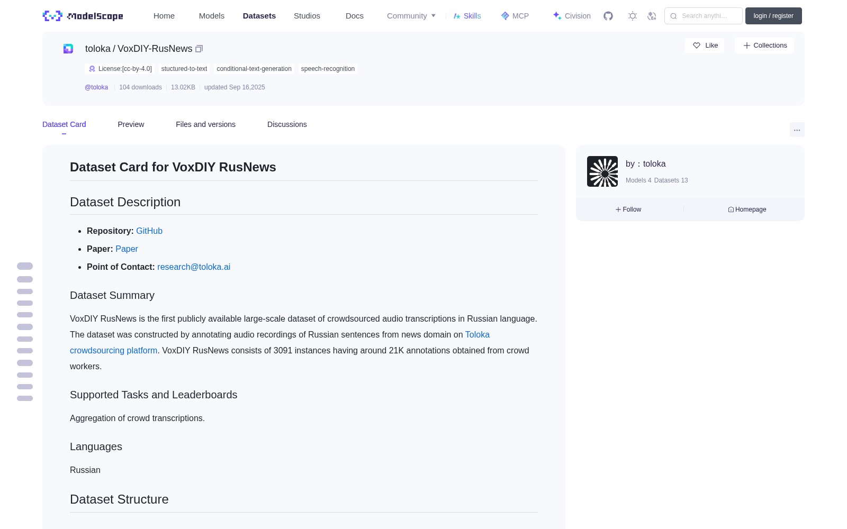This screenshot has height=529, width=847.
Task: Click the toloka namespace in the title
Action: click(98, 49)
